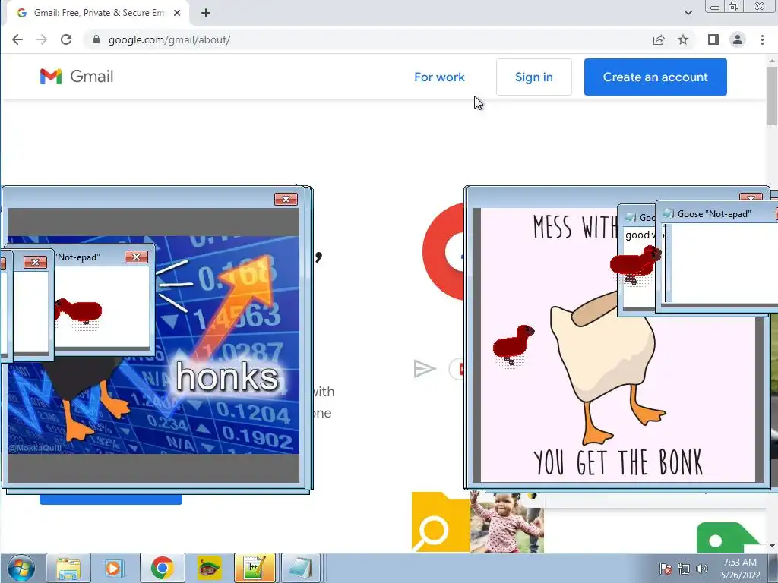Open the tab search dropdown arrow

click(688, 13)
